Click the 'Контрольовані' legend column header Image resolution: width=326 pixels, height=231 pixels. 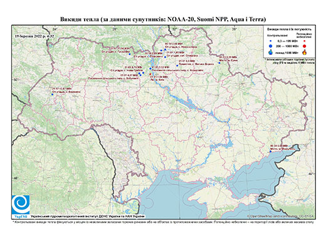277,35
